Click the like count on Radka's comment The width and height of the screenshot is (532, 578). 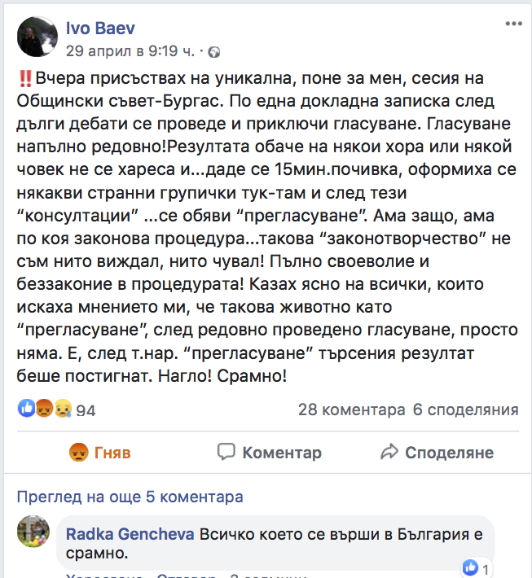coord(477,567)
